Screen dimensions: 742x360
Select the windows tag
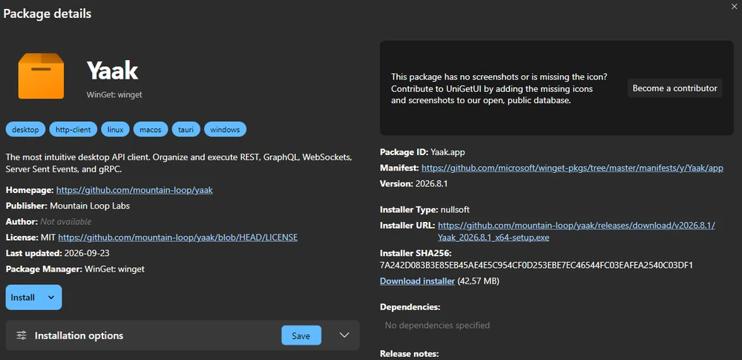(x=226, y=129)
